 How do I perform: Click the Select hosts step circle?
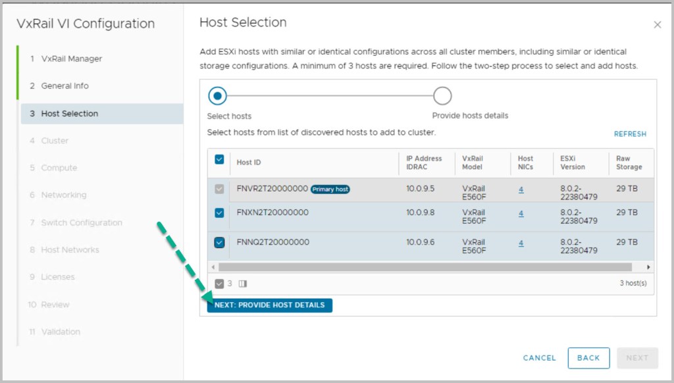point(217,96)
